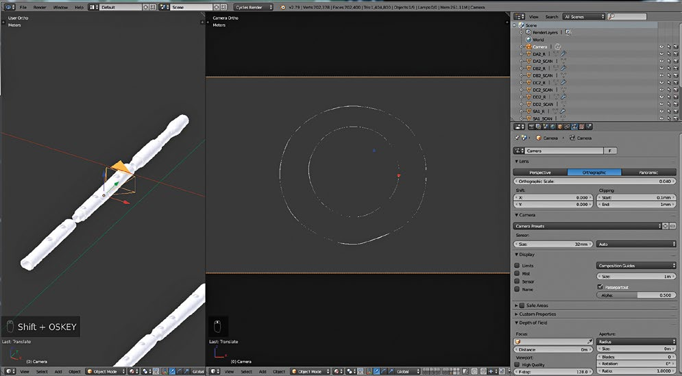Add a camera preset with plus icon
This screenshot has width=682, height=376.
pos(665,226)
